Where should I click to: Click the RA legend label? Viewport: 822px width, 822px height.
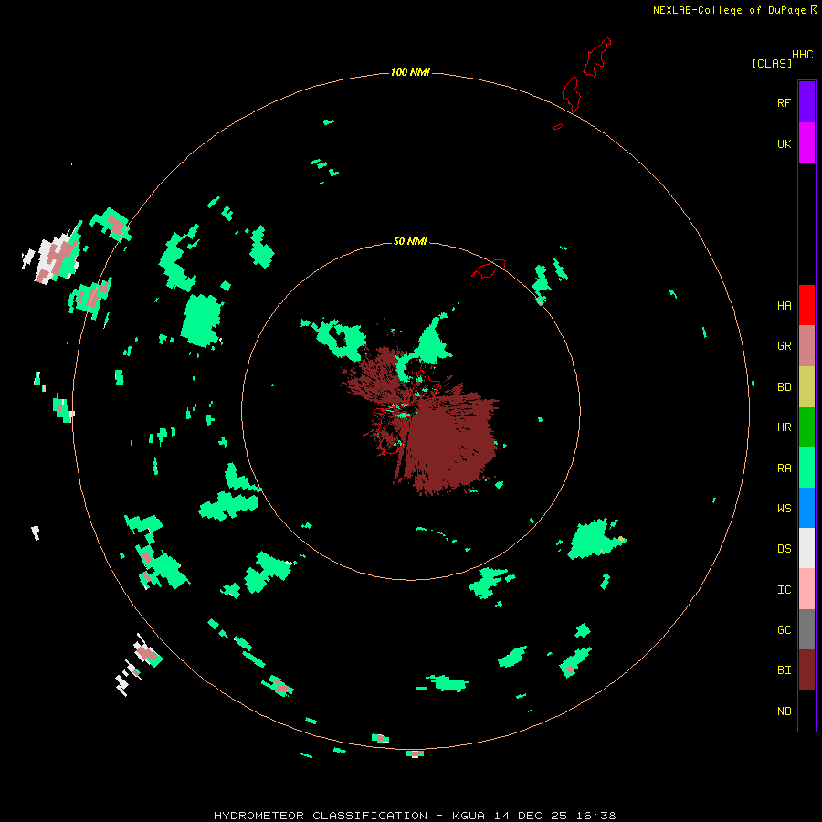click(784, 468)
